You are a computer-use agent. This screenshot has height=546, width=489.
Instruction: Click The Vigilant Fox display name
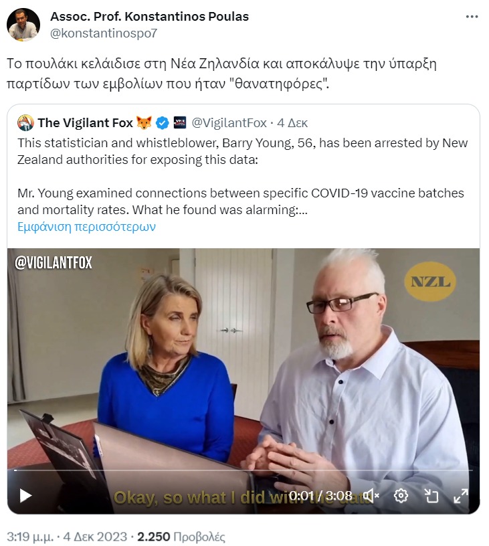(85, 123)
